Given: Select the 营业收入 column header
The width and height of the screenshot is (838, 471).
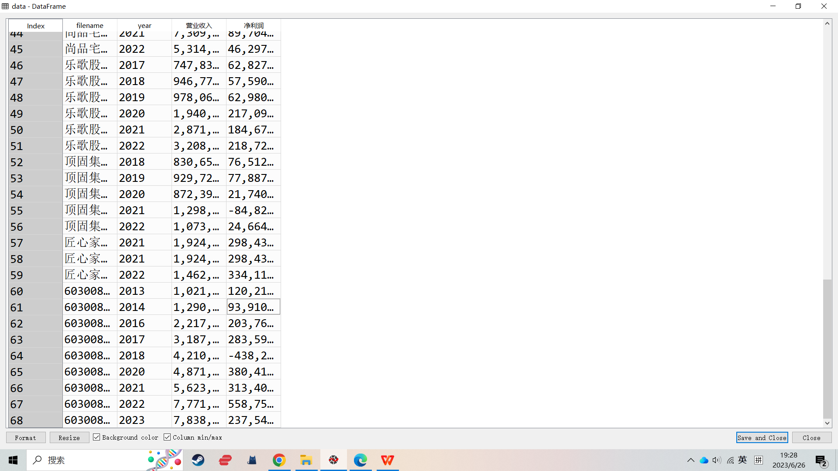Looking at the screenshot, I should [x=199, y=25].
